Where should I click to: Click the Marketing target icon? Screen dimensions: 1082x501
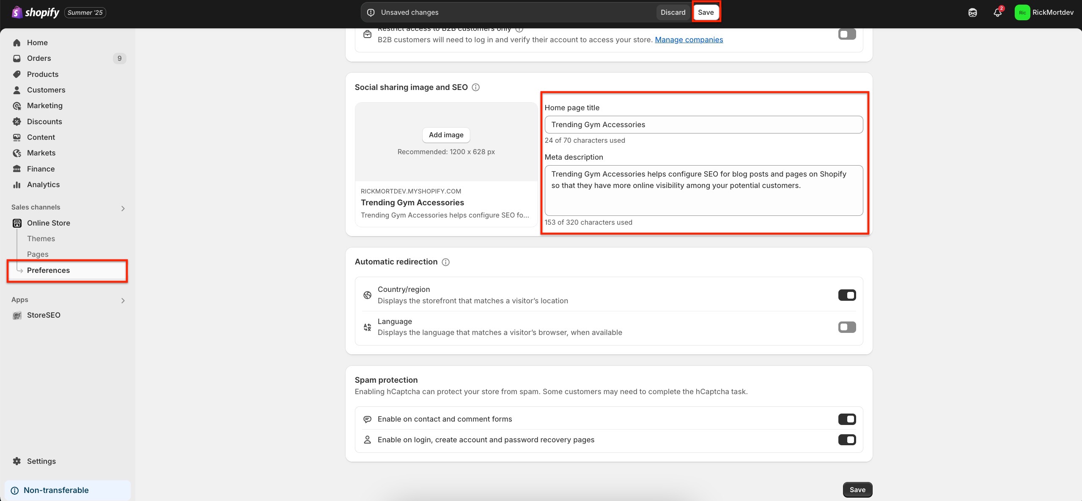click(17, 106)
